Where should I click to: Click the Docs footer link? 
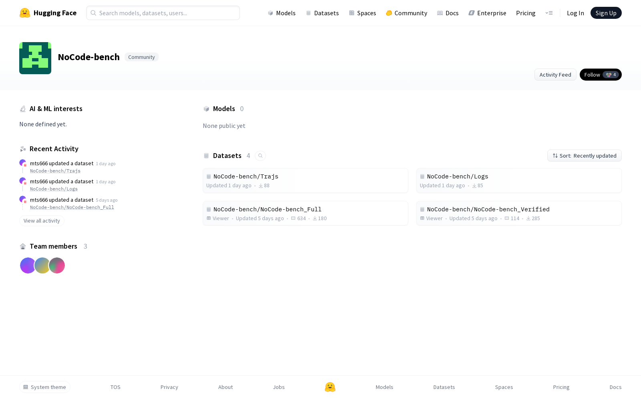pyautogui.click(x=615, y=387)
